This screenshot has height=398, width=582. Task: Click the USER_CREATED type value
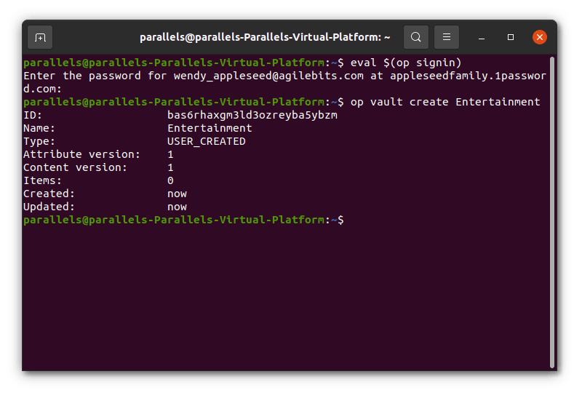coord(207,141)
